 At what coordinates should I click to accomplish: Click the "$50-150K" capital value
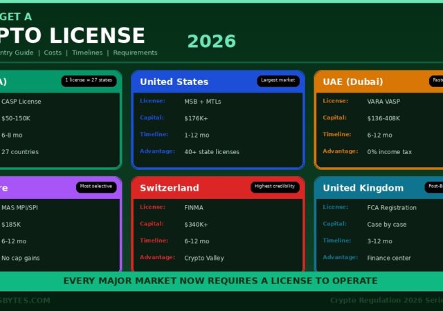click(16, 118)
